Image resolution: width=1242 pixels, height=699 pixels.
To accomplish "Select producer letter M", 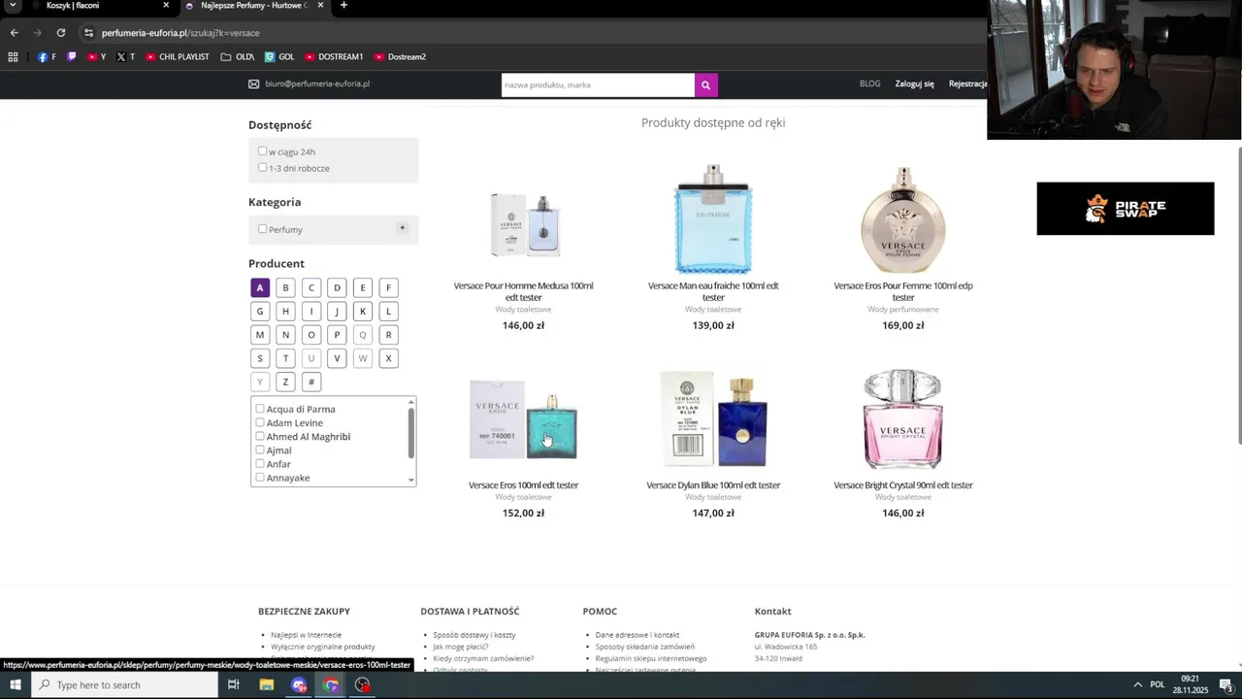I will point(259,335).
